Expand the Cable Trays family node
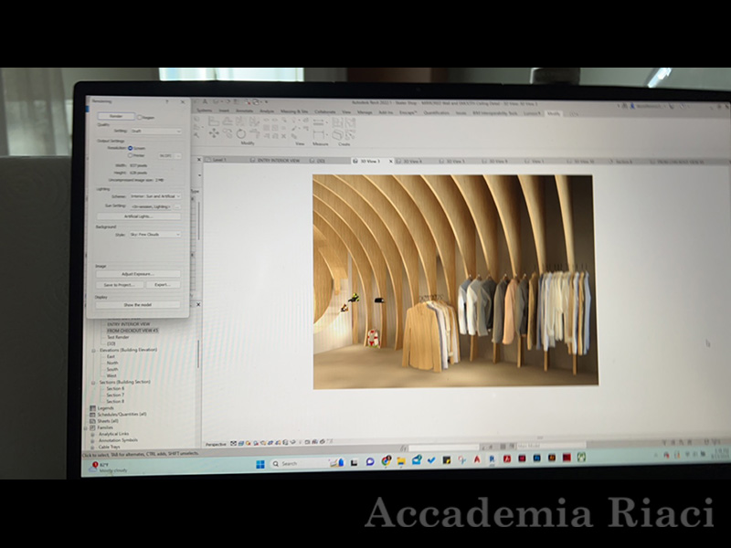Image resolution: width=731 pixels, height=548 pixels. point(92,447)
